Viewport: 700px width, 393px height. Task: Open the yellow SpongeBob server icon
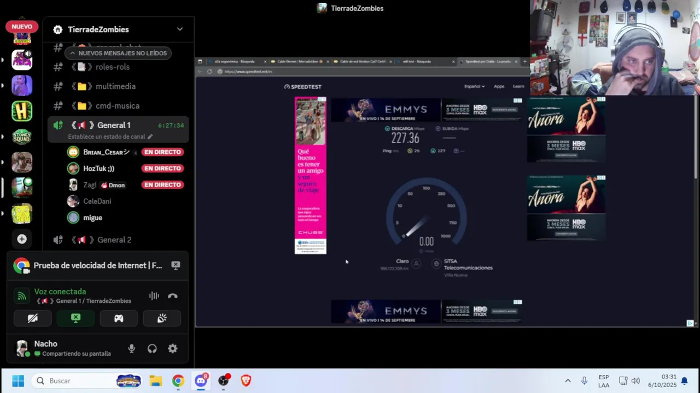pos(22,213)
